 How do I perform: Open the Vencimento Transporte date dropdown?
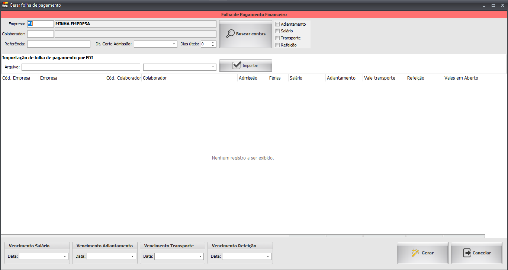(200, 257)
